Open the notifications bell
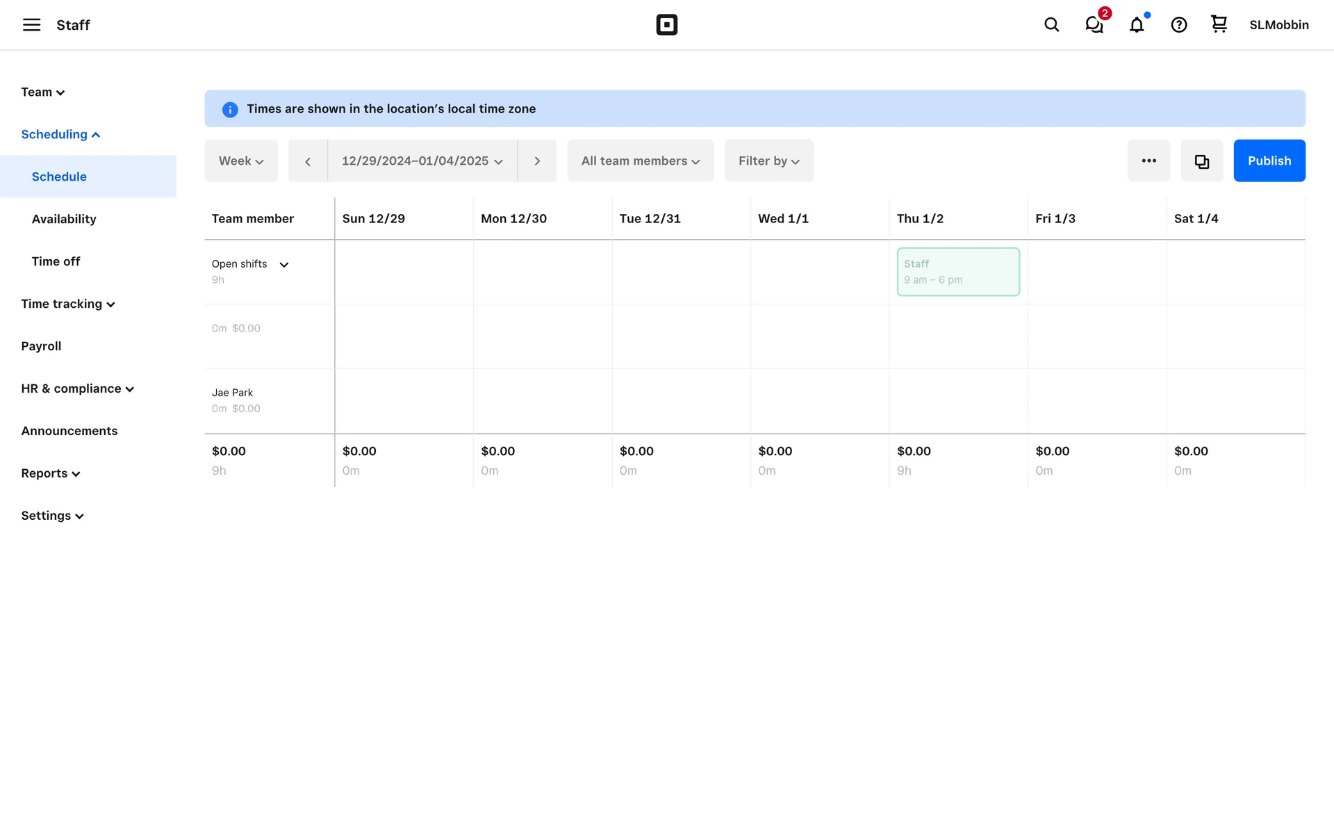The image size is (1334, 834). tap(1137, 25)
